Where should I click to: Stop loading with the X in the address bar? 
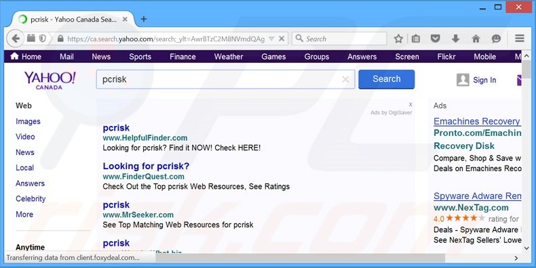click(282, 39)
